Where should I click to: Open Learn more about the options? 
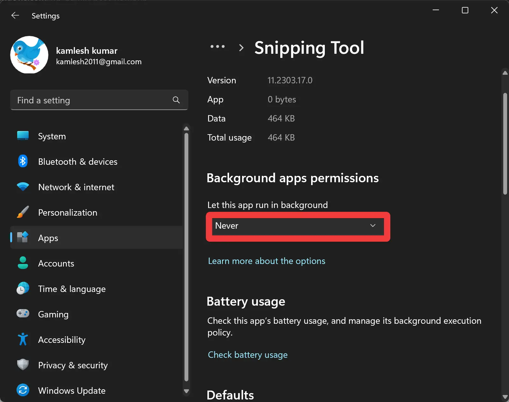(267, 261)
